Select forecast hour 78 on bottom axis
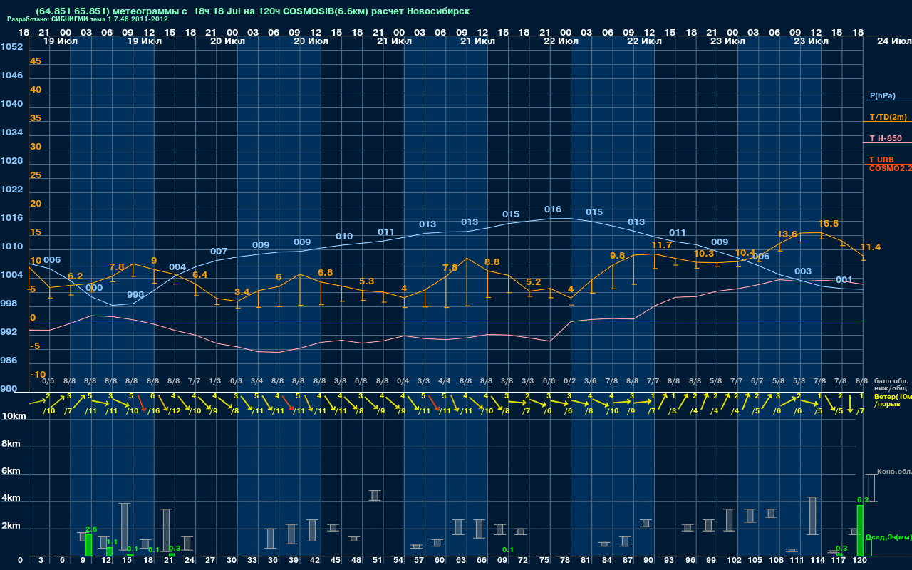Screen dimensions: 912x570 click(x=566, y=561)
